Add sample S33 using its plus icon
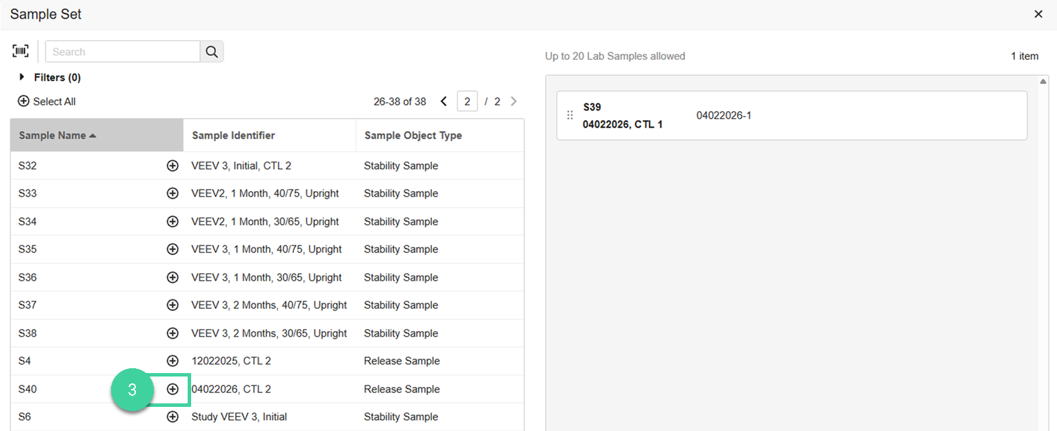Screen dimensions: 1057x431 (172, 193)
